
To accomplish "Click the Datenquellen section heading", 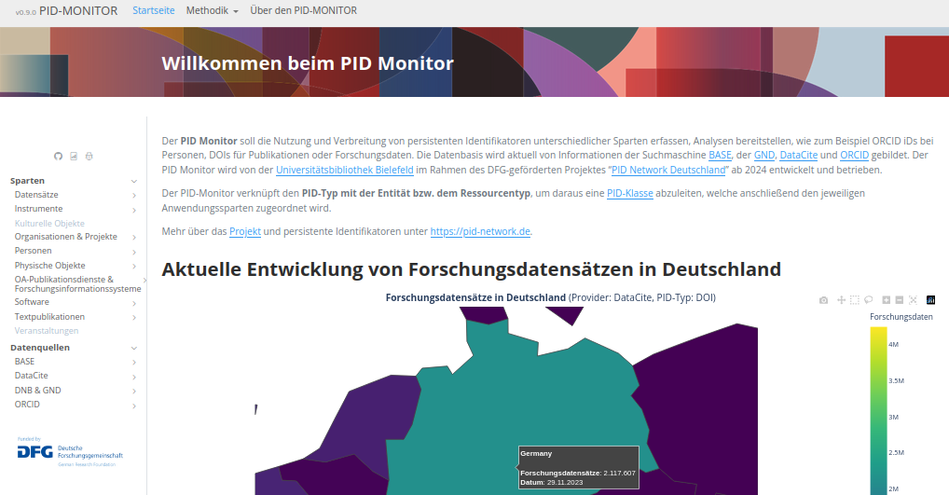I will coord(40,348).
